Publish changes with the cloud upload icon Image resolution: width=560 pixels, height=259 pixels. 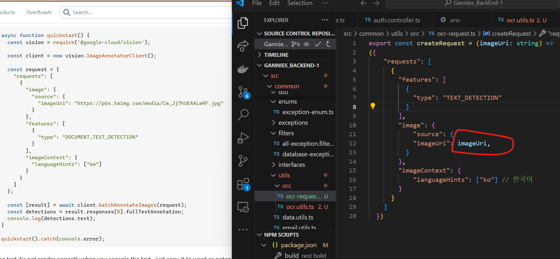coord(306,44)
